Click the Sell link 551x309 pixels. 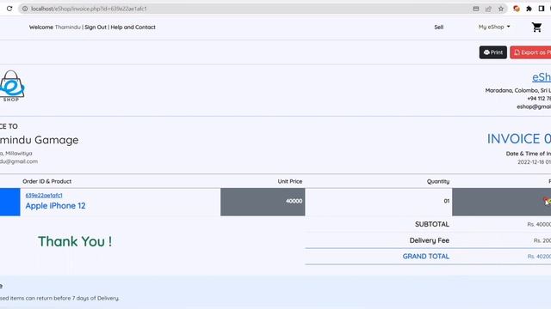[438, 27]
